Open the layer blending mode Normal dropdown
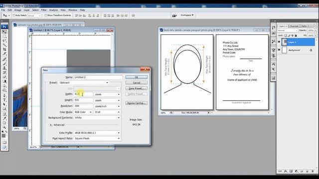The height and width of the screenshot is (179, 319). click(288, 30)
